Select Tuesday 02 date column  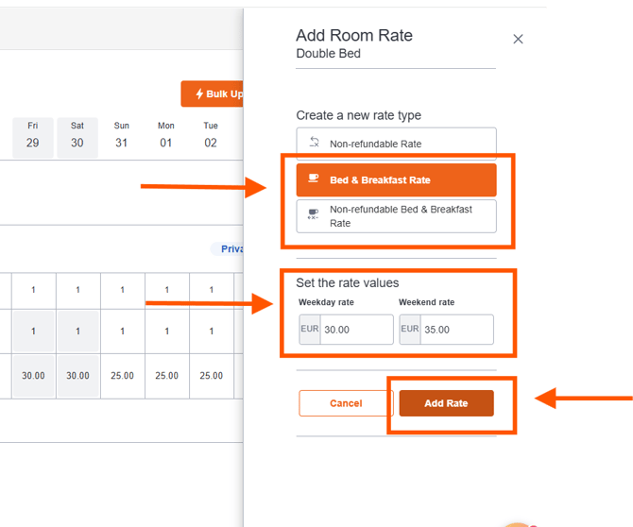[211, 135]
